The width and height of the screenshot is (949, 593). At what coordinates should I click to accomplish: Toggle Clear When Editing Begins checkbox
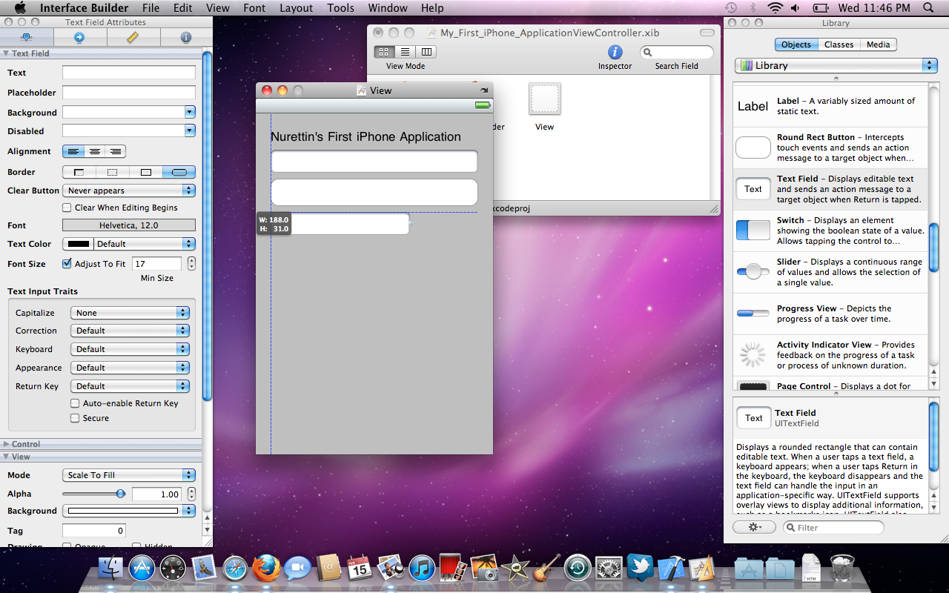[x=67, y=208]
